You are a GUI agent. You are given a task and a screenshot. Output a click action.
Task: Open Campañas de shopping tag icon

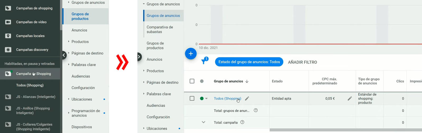tap(8, 8)
